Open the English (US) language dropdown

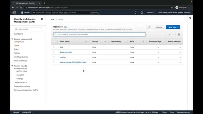pyautogui.click(x=28, y=112)
